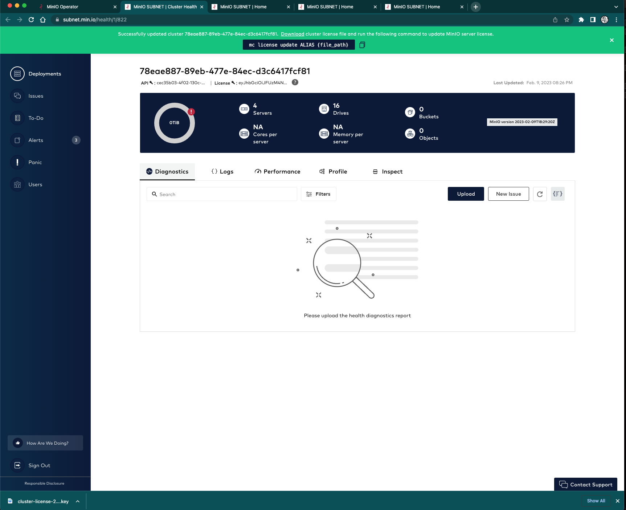Edit the License with the pencil icon
The height and width of the screenshot is (510, 626).
pyautogui.click(x=233, y=82)
